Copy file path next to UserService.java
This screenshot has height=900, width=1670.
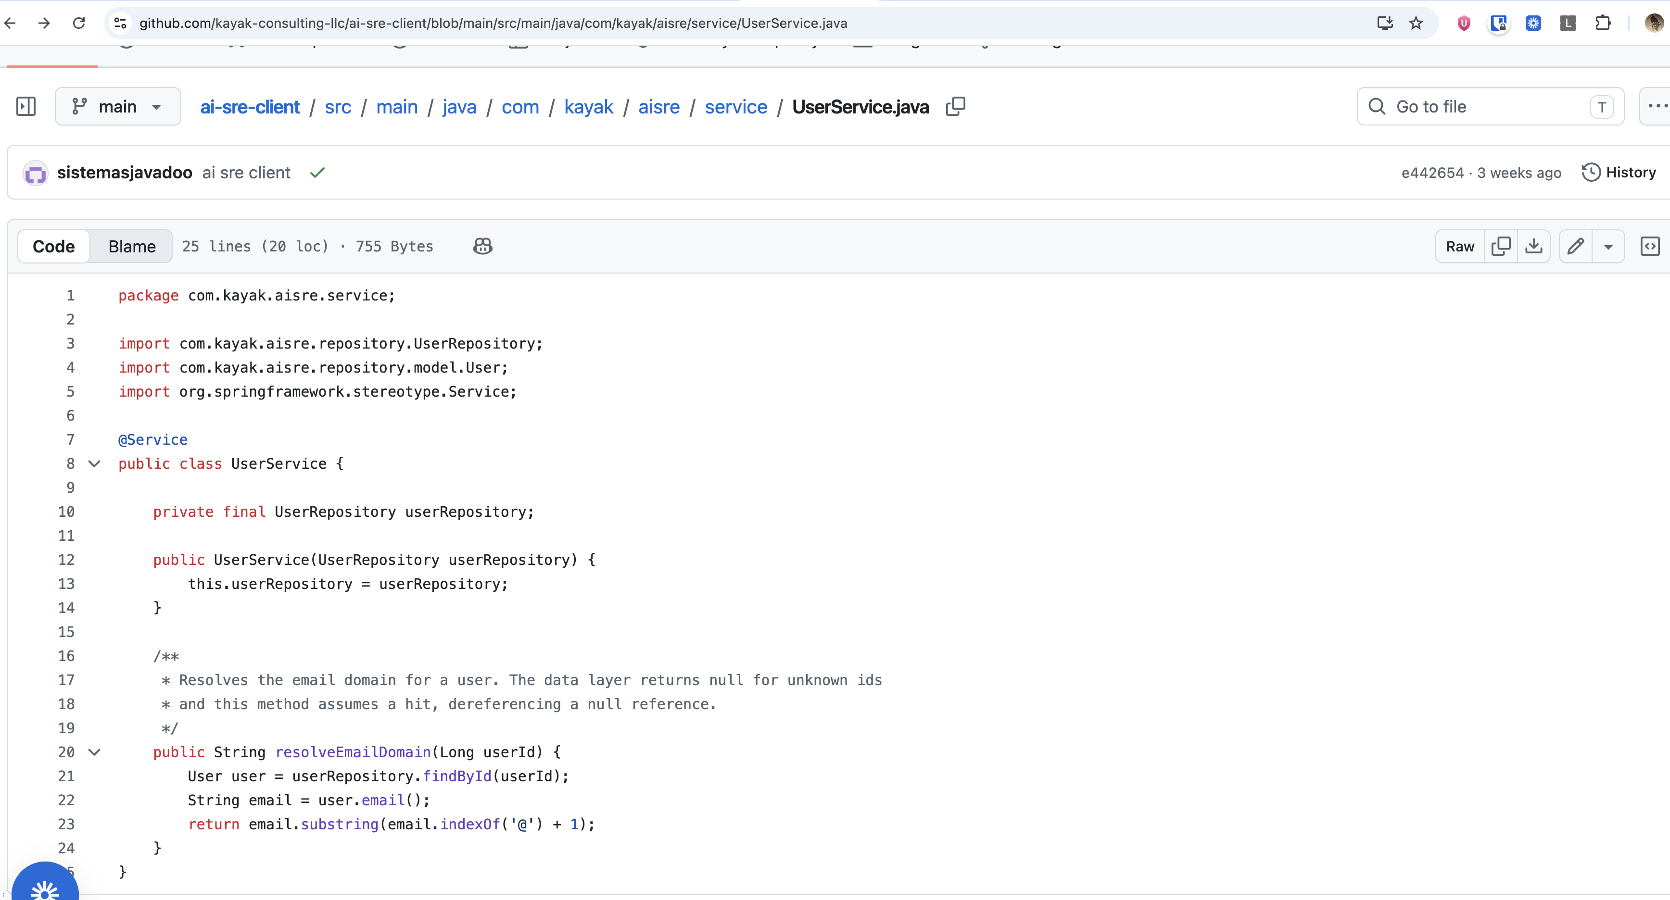click(x=956, y=106)
